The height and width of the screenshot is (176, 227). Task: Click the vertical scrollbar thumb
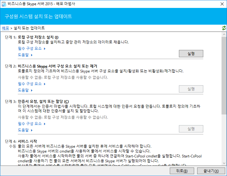pyautogui.click(x=224, y=76)
